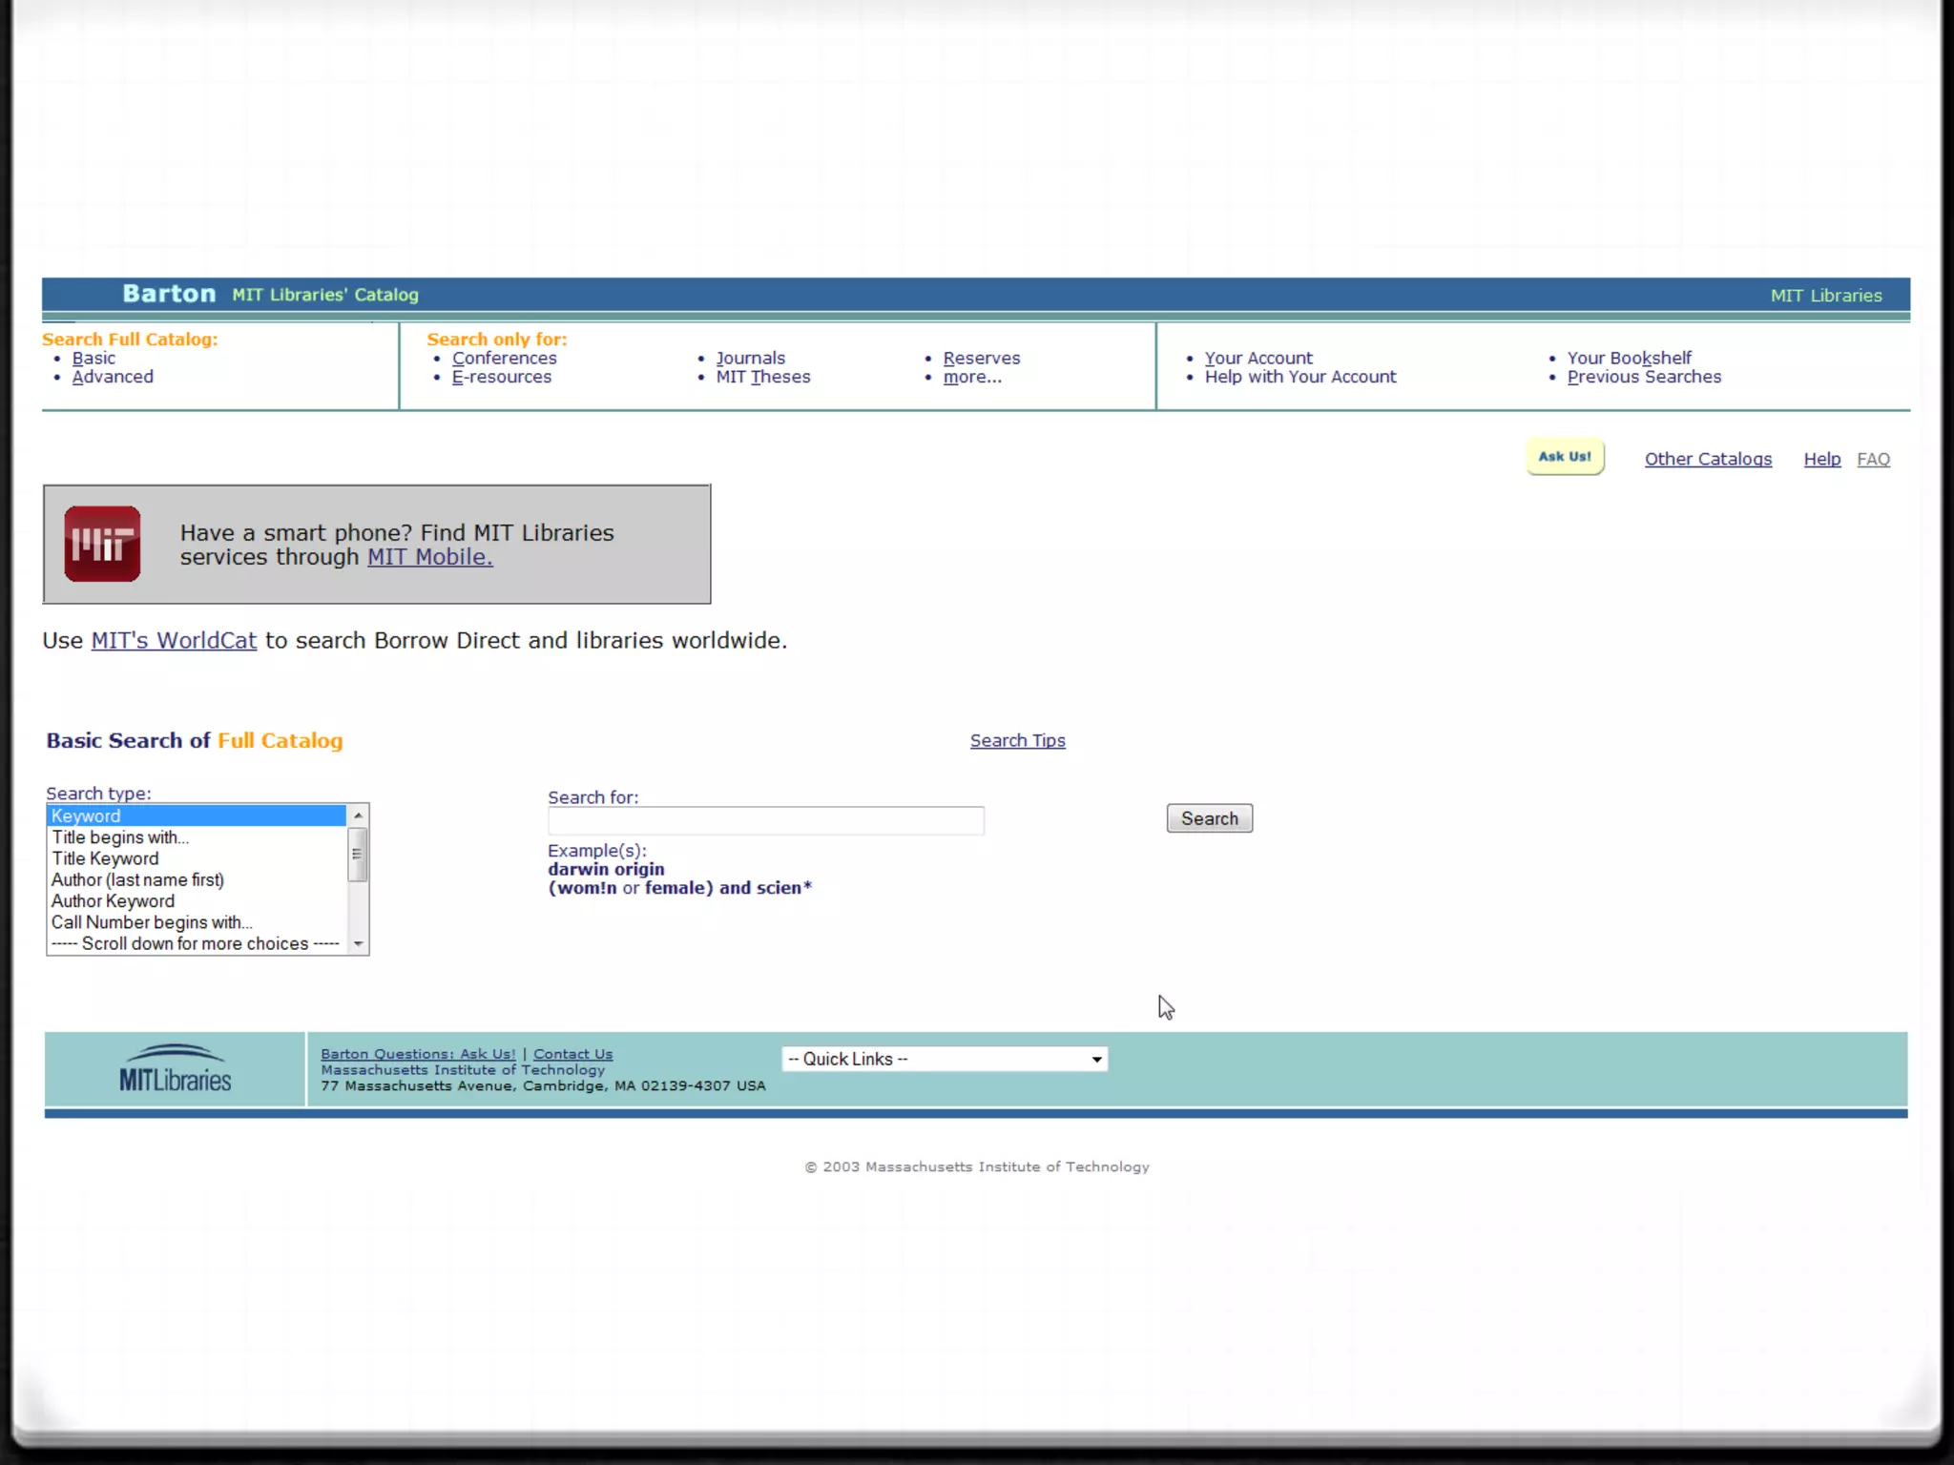
Task: Open the Search Tips link
Action: click(x=1017, y=741)
